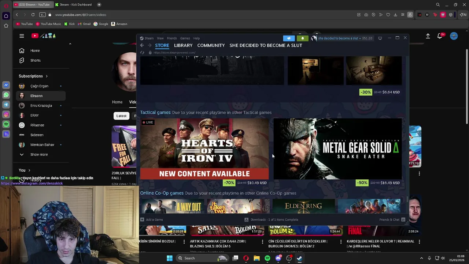Click Opera heart bookmark icon
This screenshot has width=469, height=264.
click(388, 15)
